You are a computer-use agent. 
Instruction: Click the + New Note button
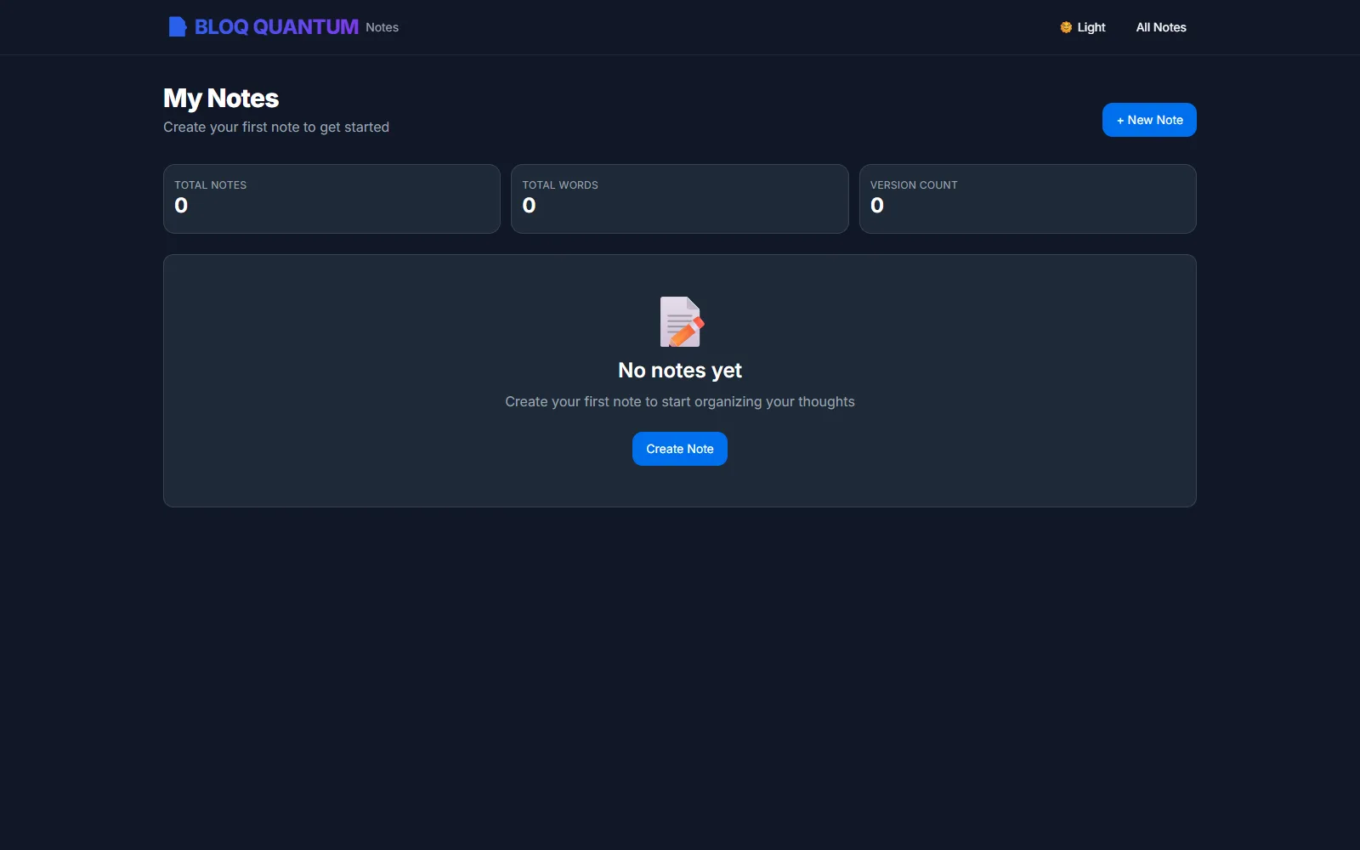(1149, 120)
